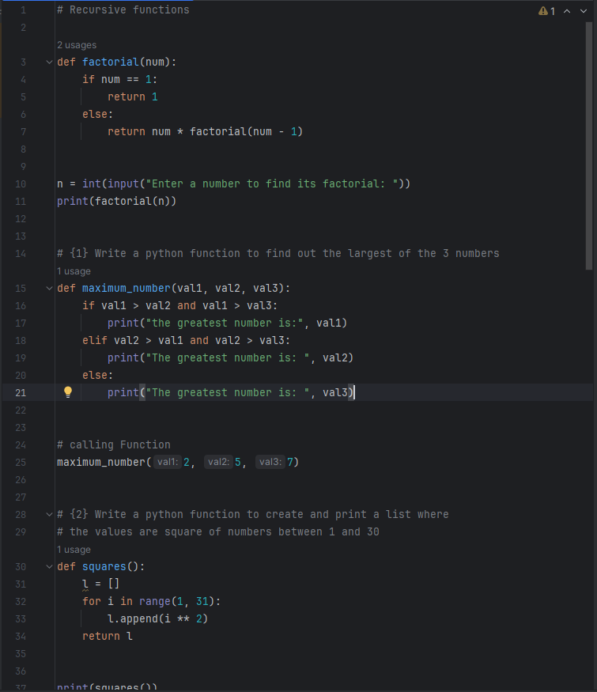
Task: Click 'elif val2 > val1 and val2 > val3:' line
Action: pyautogui.click(x=186, y=340)
